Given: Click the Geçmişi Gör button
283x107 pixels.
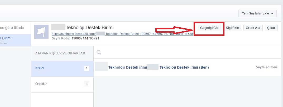Looking at the screenshot, I should pos(209,28).
